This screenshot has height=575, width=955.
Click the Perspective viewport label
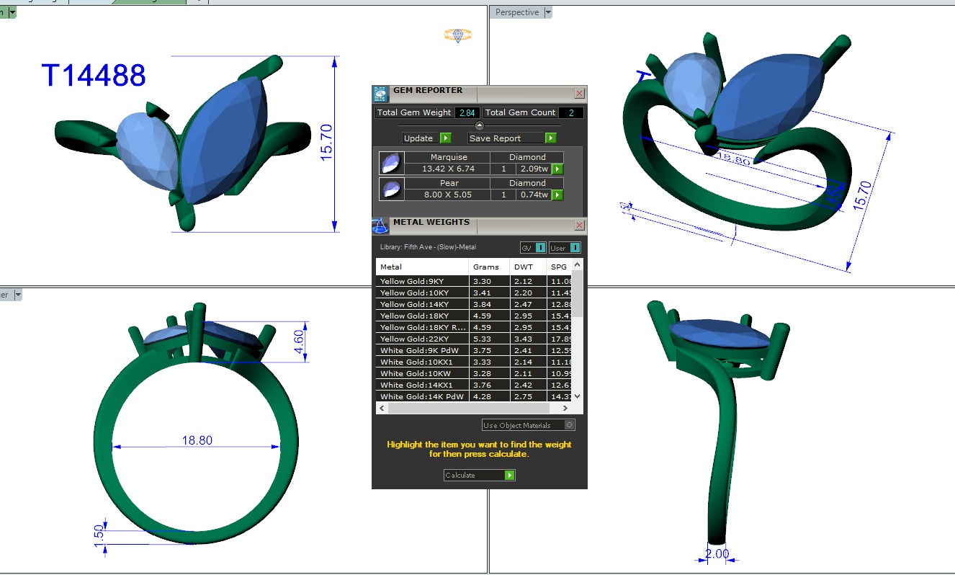coord(517,12)
